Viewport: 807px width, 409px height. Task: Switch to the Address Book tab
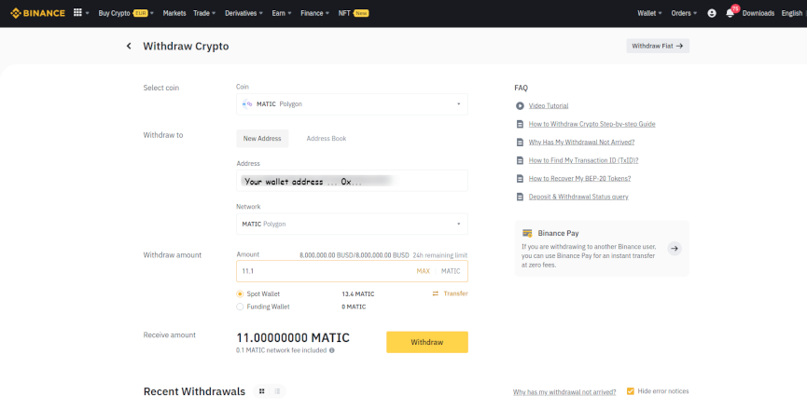pyautogui.click(x=327, y=138)
